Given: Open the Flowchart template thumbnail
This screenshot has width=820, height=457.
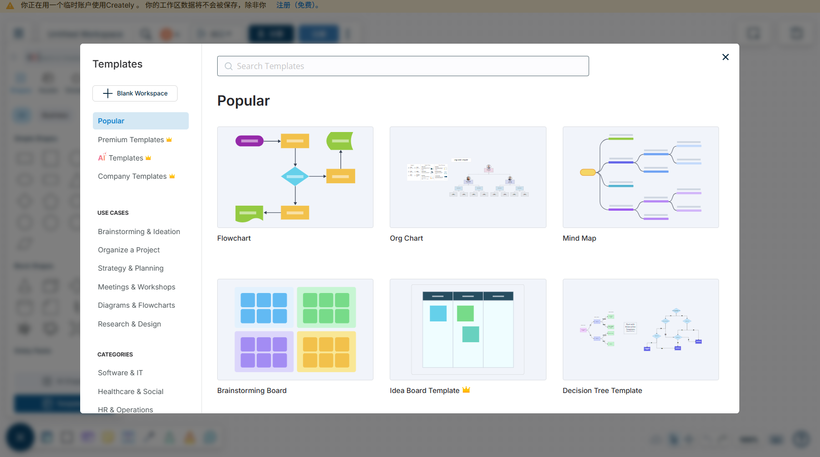Looking at the screenshot, I should coord(295,177).
